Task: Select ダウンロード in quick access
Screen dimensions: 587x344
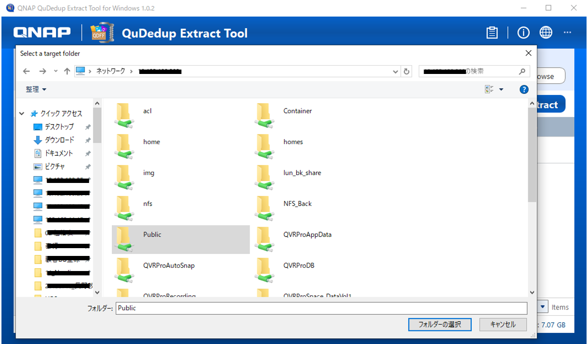Action: pos(59,140)
